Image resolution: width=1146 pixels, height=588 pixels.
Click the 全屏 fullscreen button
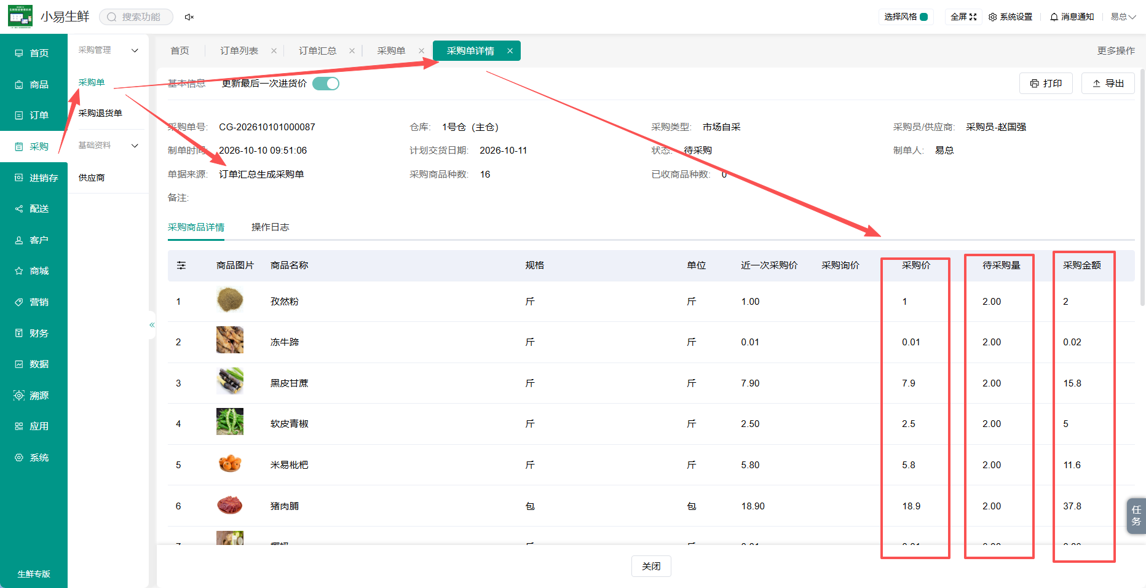(x=963, y=17)
